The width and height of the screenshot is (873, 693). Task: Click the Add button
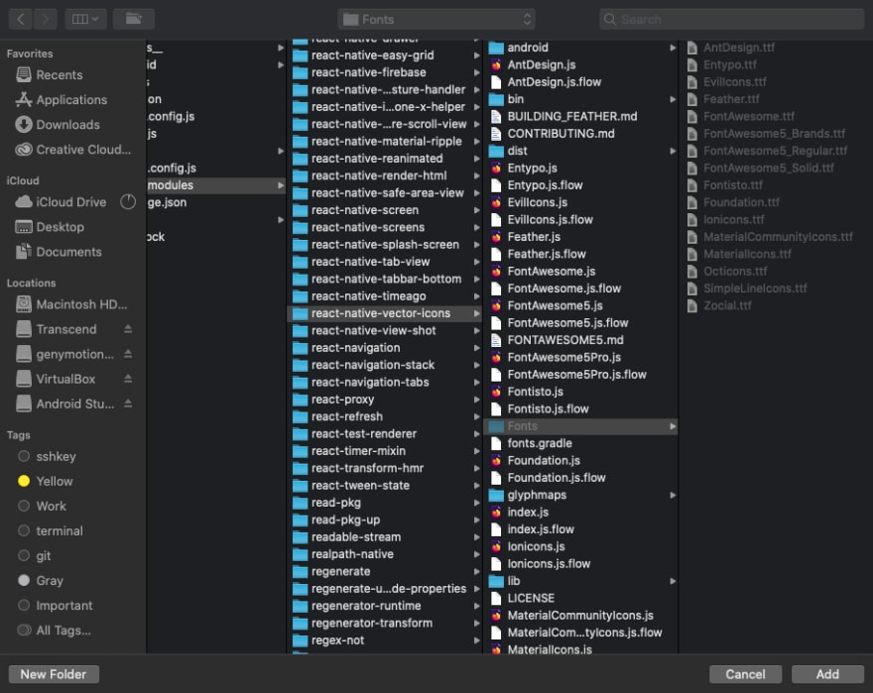(828, 674)
